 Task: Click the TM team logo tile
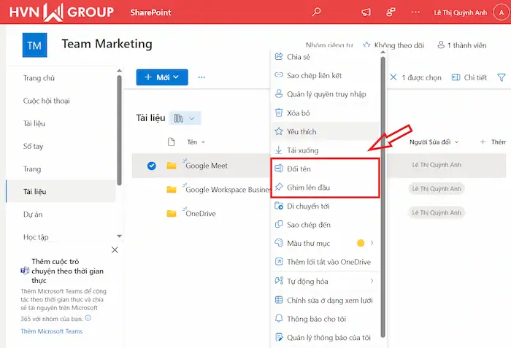(x=34, y=45)
